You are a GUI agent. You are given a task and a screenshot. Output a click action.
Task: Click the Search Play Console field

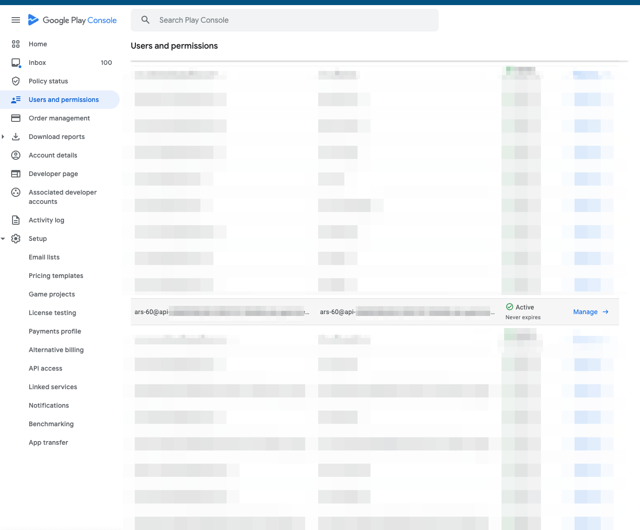(285, 20)
